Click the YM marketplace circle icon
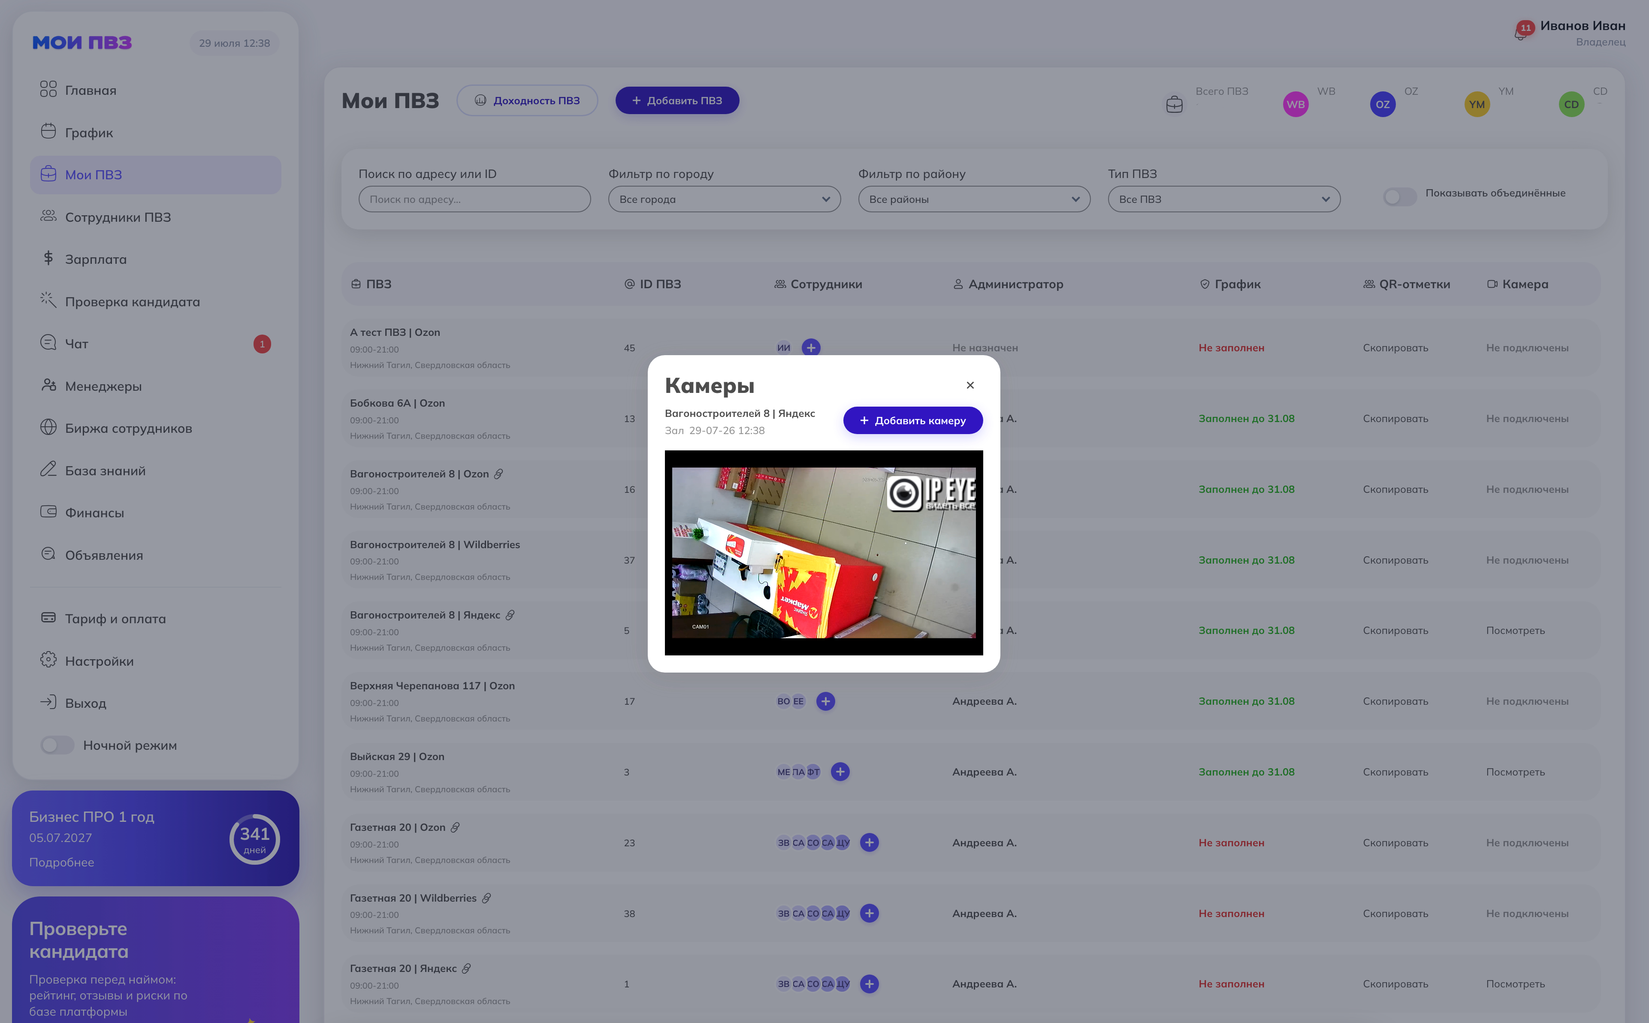The width and height of the screenshot is (1649, 1023). [x=1477, y=104]
